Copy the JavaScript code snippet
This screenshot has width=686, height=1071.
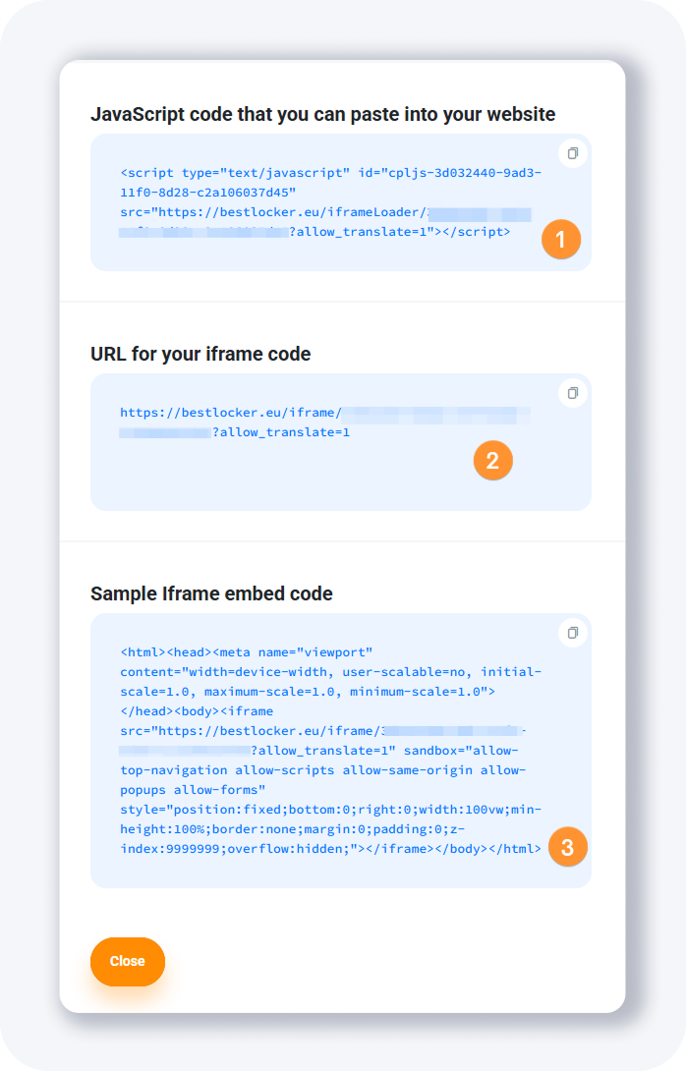coord(572,153)
